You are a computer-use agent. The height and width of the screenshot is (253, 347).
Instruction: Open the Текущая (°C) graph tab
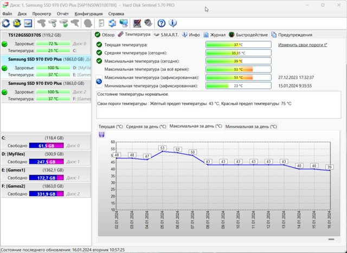pyautogui.click(x=110, y=126)
